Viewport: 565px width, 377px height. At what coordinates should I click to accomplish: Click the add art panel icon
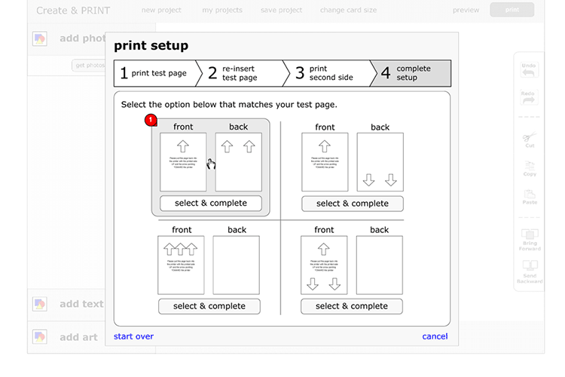tap(40, 337)
